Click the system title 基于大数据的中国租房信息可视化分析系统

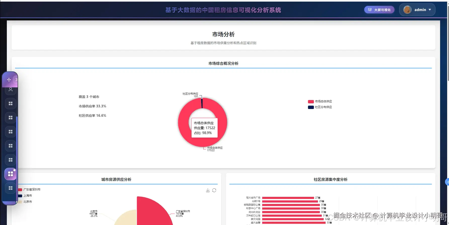[223, 10]
